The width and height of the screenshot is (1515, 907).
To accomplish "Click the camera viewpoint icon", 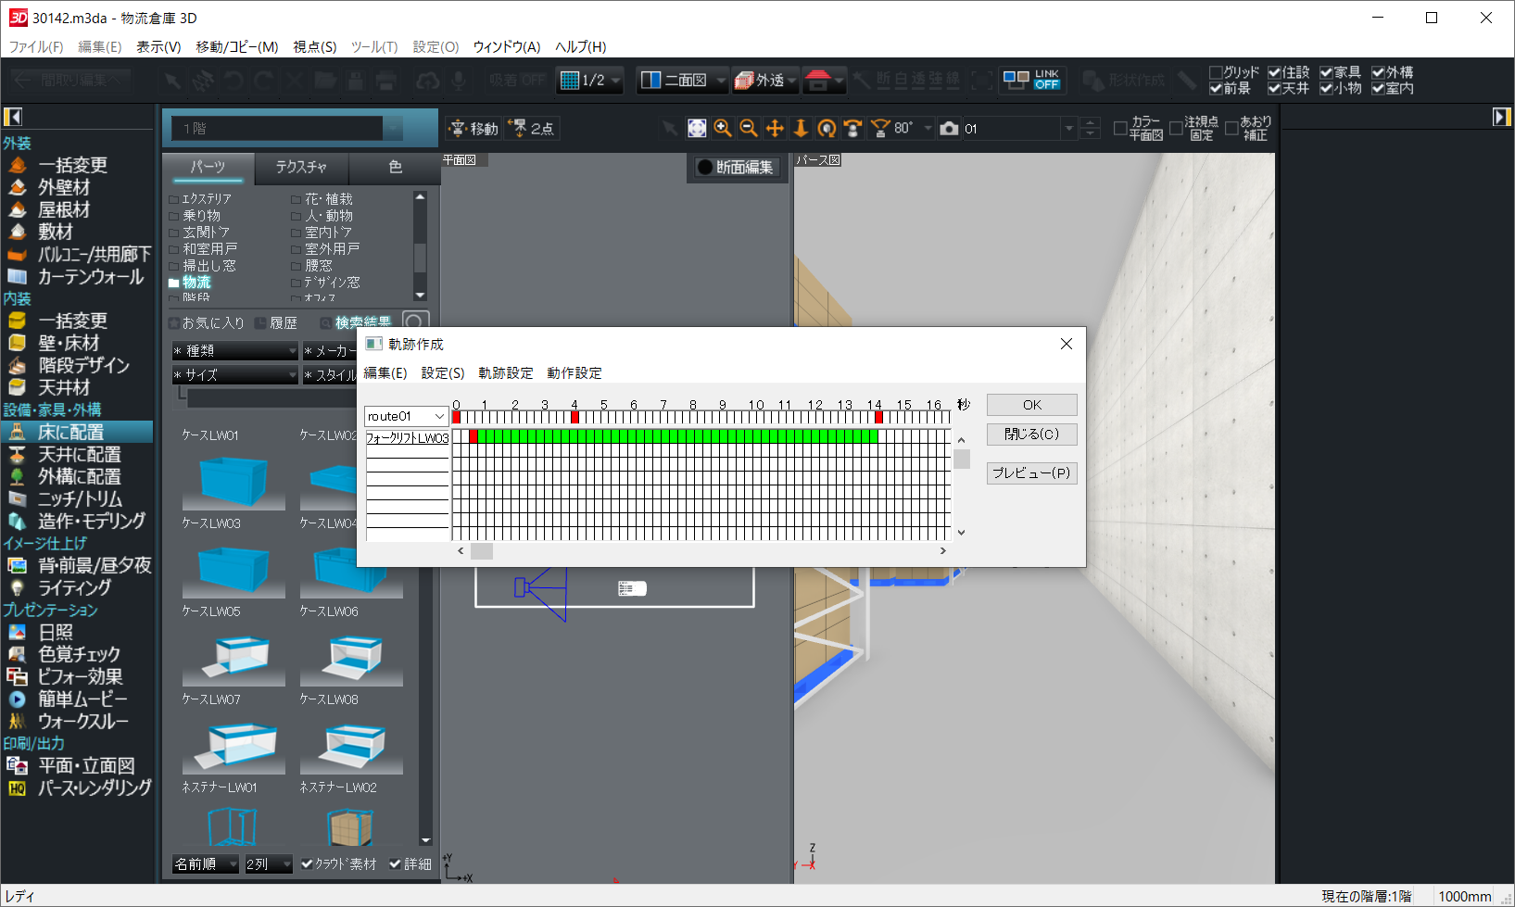I will [x=949, y=129].
